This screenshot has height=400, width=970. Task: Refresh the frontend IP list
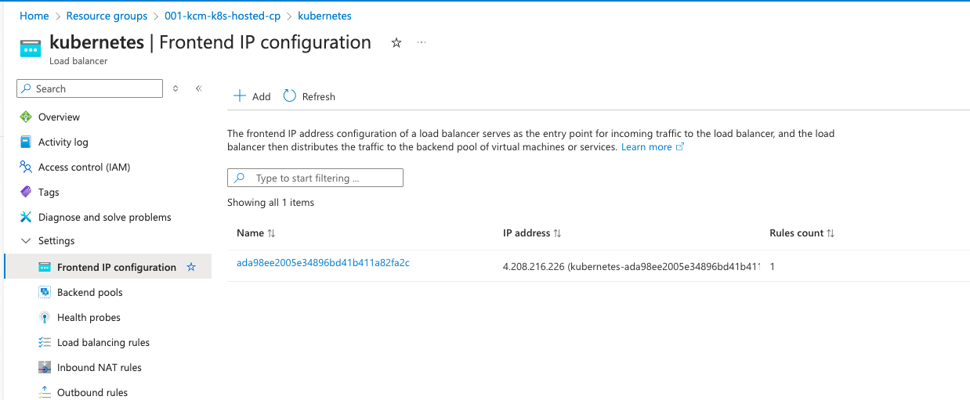pos(309,96)
